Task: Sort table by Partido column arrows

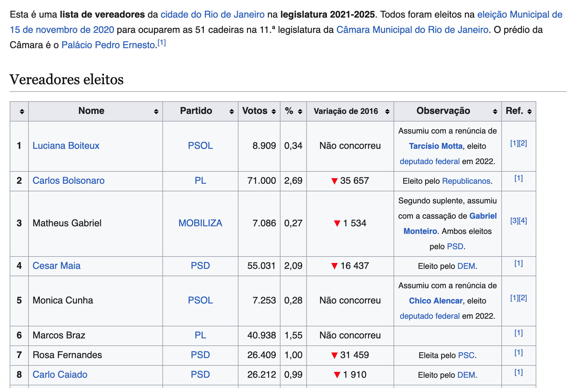Action: 231,111
